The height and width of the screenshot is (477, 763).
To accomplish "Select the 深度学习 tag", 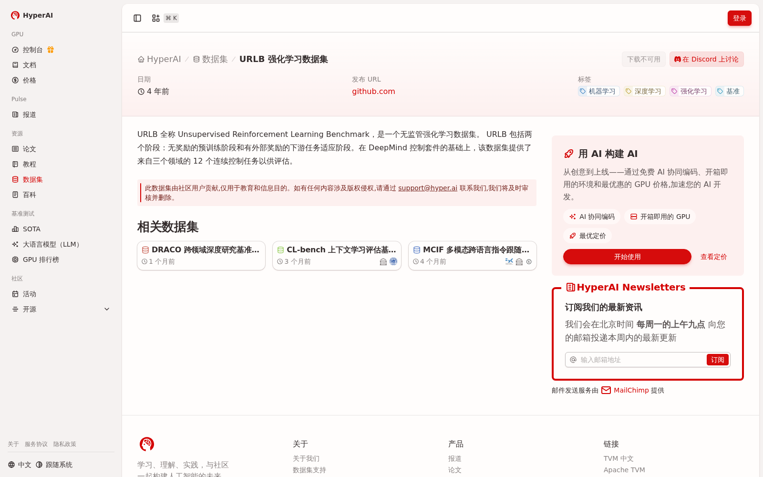I will (644, 91).
